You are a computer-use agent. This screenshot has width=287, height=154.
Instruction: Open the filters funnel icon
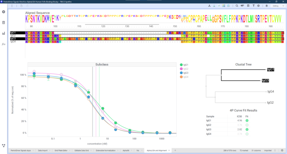coord(253,6)
